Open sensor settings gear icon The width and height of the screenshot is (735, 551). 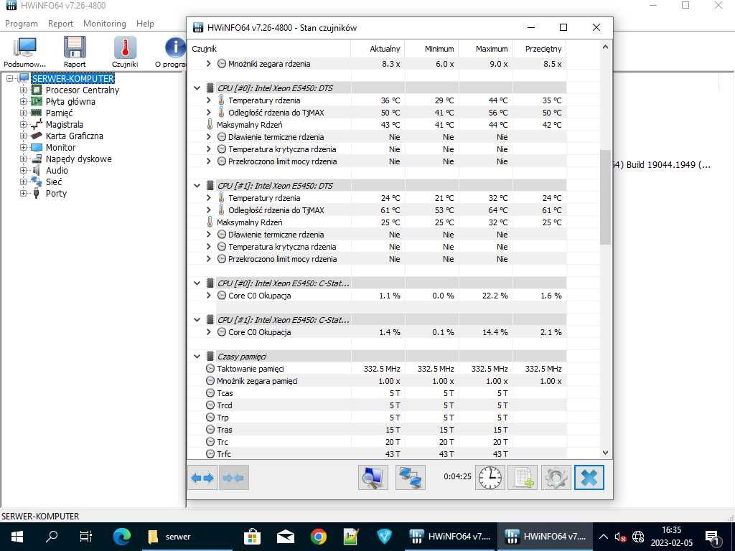[556, 477]
